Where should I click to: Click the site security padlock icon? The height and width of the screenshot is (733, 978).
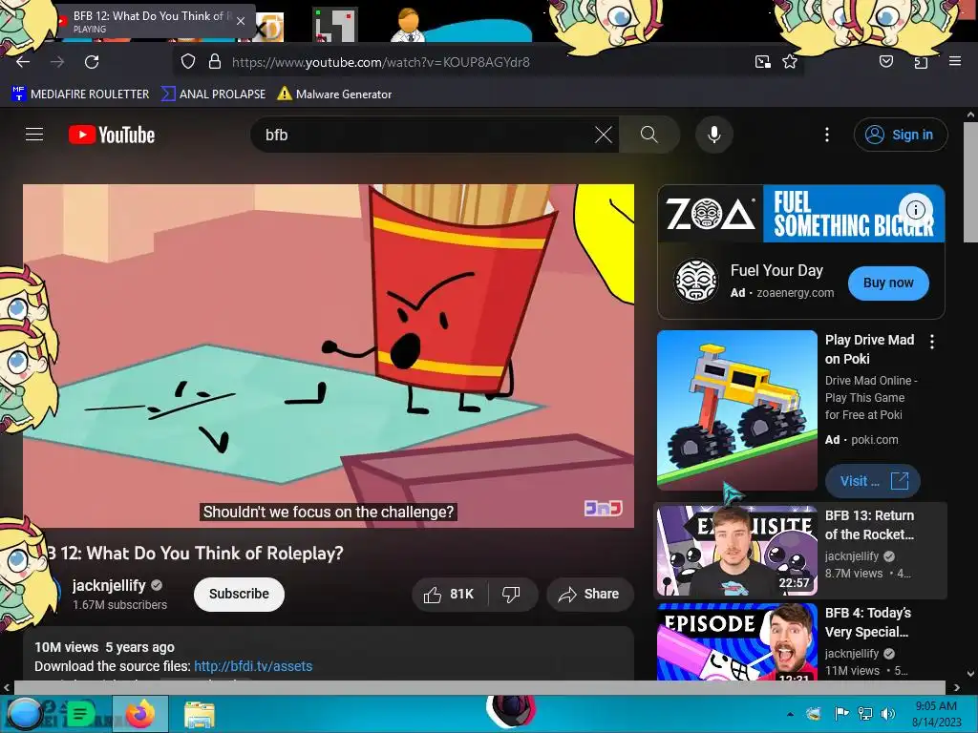[215, 62]
